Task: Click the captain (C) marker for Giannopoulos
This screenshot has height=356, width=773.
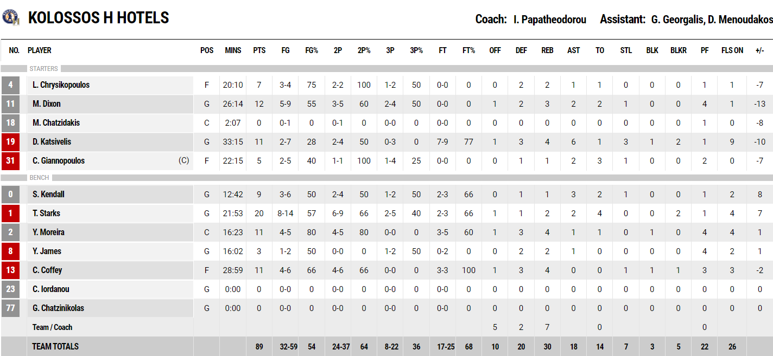Action: (183, 161)
